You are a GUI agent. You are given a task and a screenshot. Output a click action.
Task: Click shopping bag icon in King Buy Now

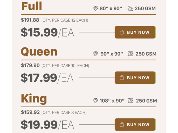pyautogui.click(x=122, y=125)
